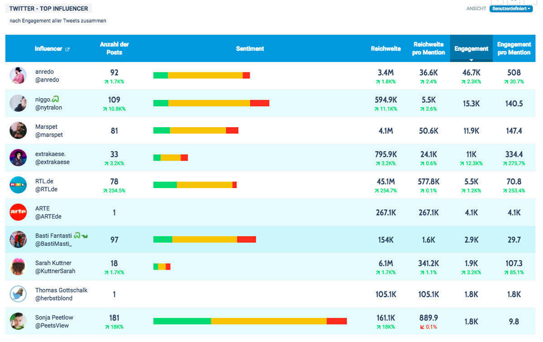The width and height of the screenshot is (543, 342).
Task: Click the Influencer external link icon
Action: [67, 49]
